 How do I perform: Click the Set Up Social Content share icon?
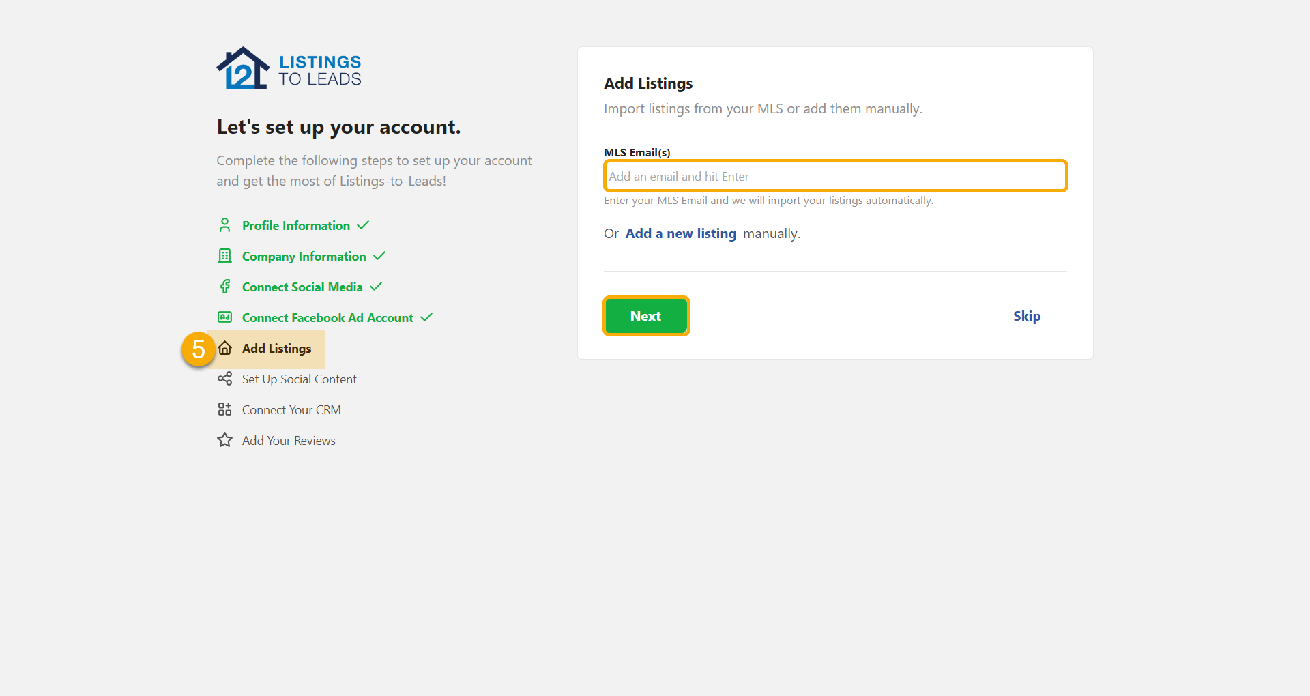click(225, 379)
